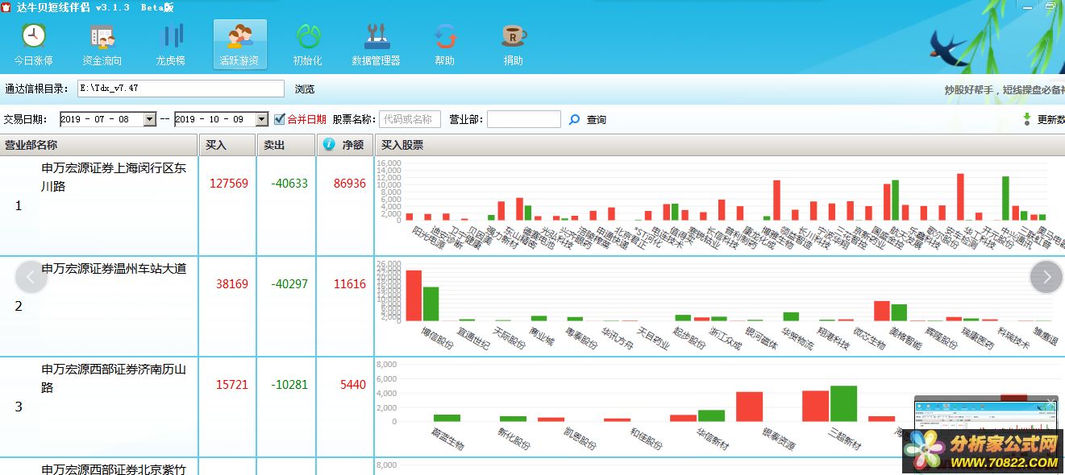Viewport: 1065px width, 475px height.
Task: Open the 龙虎榜 toolbar icon
Action: click(171, 44)
